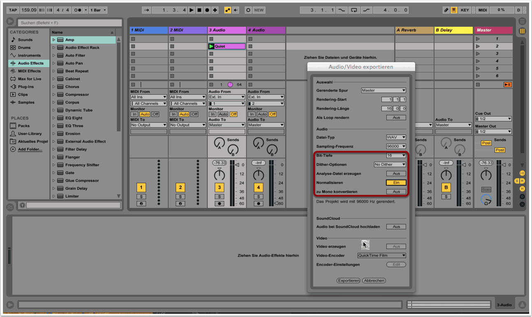Open the headphone preview icon in browser
Image resolution: width=532 pixels, height=317 pixels.
click(22, 205)
